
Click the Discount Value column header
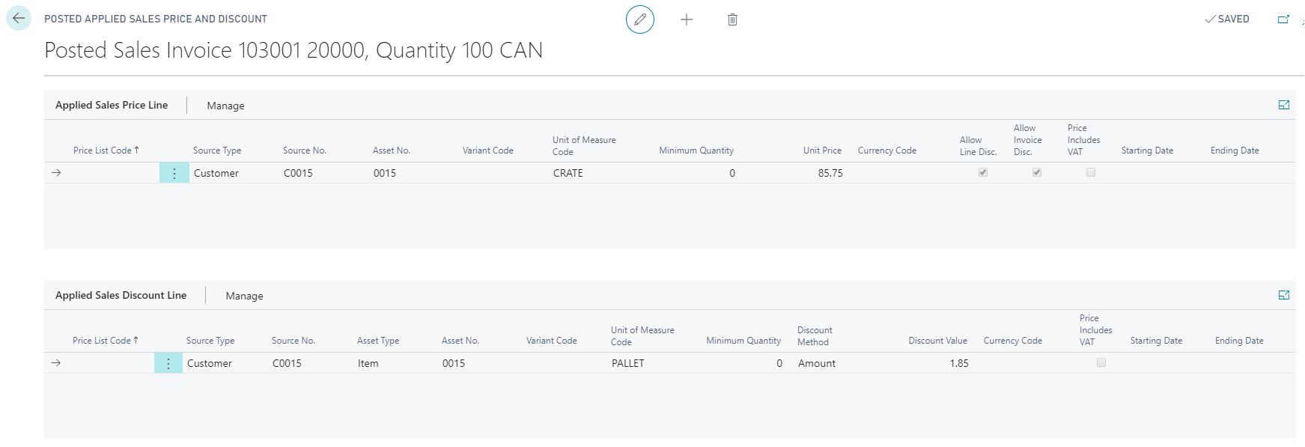coord(937,341)
